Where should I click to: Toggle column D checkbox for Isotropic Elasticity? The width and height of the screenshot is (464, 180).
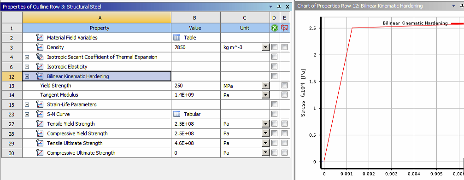pyautogui.click(x=274, y=66)
